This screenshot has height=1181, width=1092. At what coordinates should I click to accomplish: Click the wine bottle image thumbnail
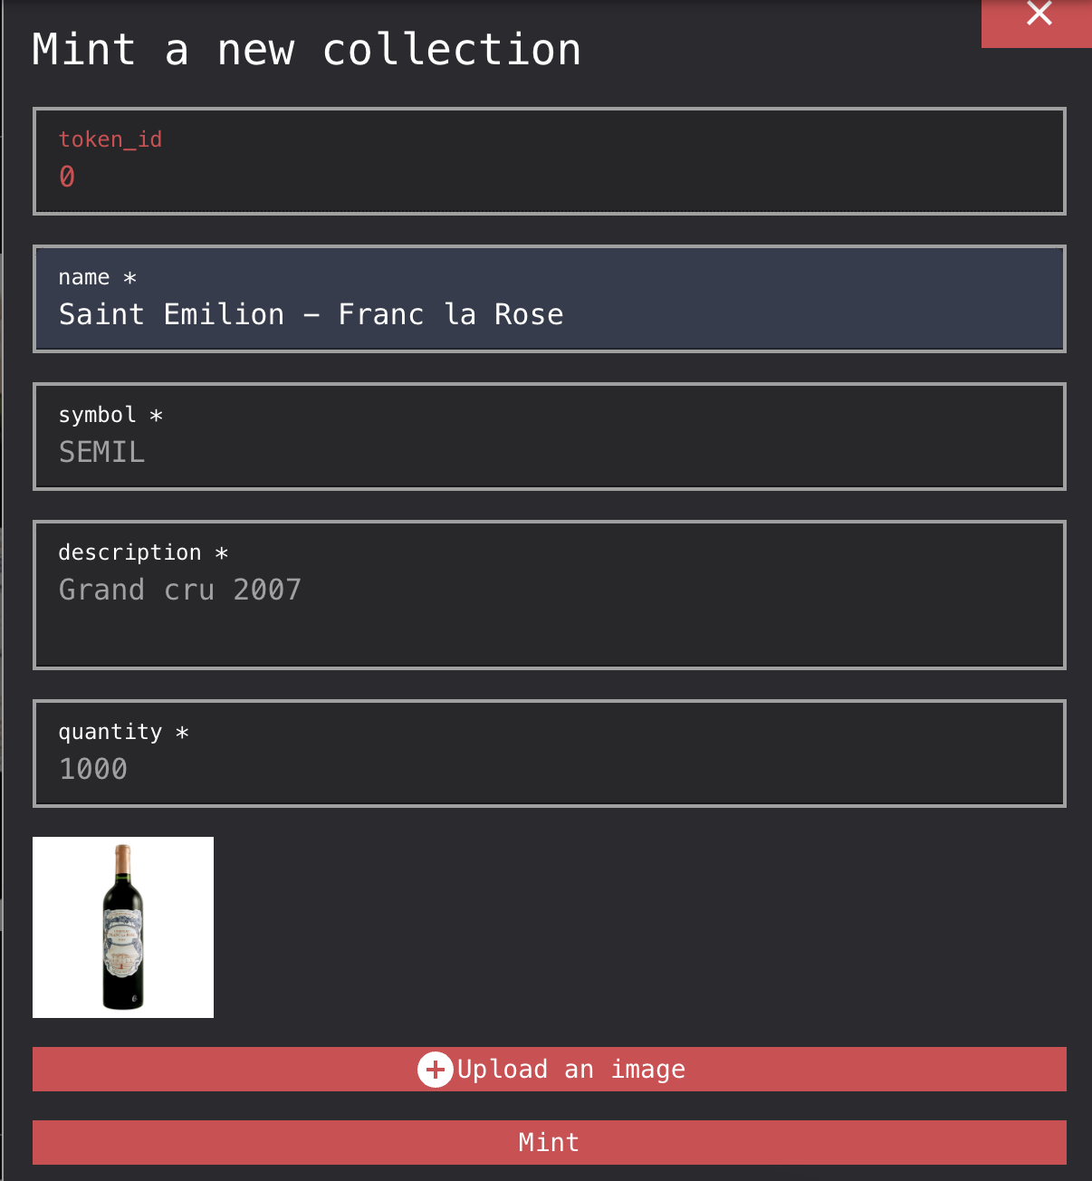tap(123, 927)
